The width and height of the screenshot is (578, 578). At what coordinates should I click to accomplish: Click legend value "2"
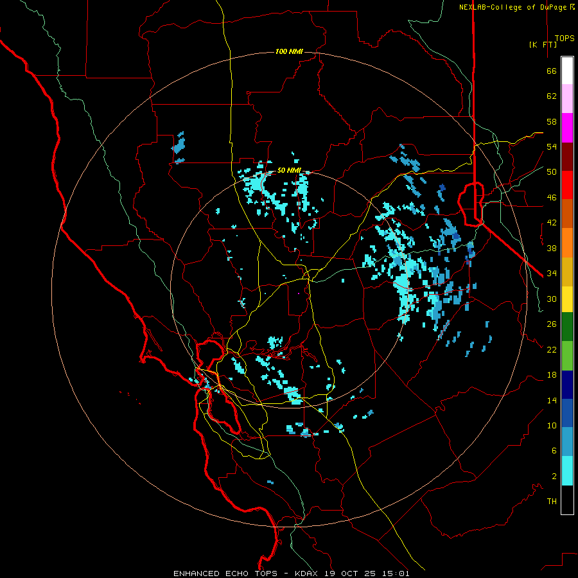click(554, 477)
